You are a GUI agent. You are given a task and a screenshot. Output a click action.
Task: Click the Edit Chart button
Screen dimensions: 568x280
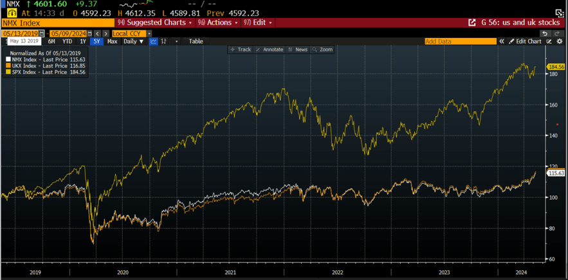[525, 41]
